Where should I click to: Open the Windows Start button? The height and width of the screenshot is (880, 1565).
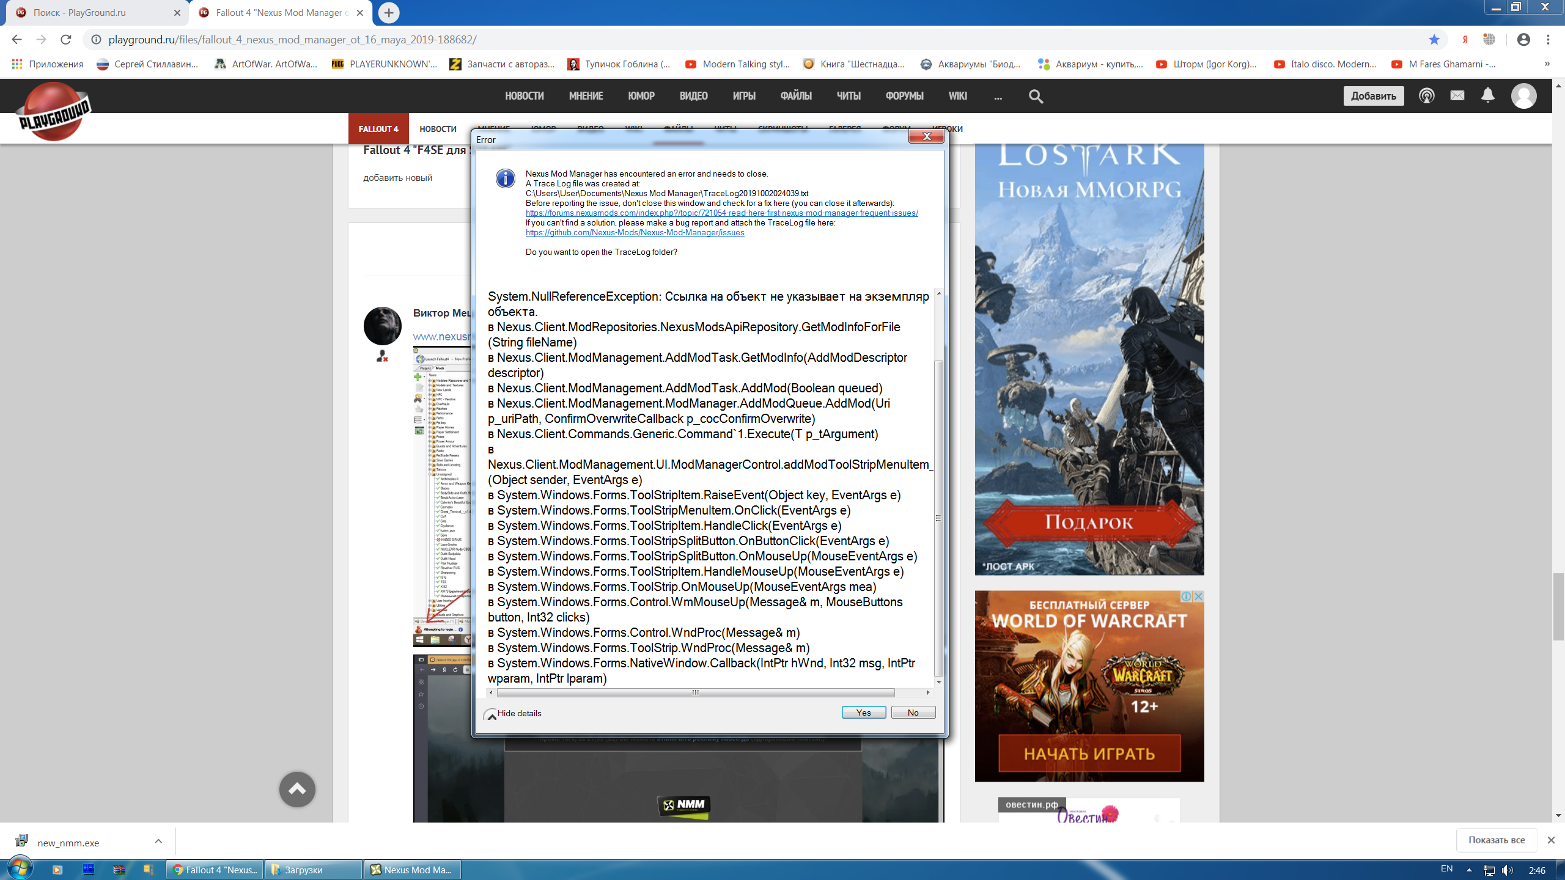click(18, 868)
